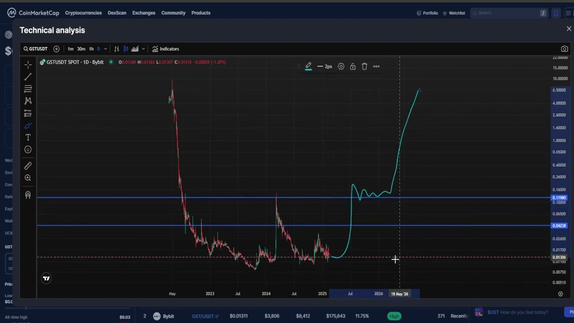Open the Watchlist page
The width and height of the screenshot is (574, 323).
tap(454, 13)
